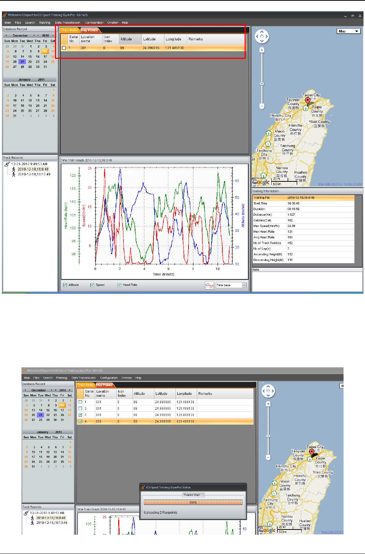This screenshot has height=554, width=365.
Task: Untick the waypoint 4 checkbox in lower window
Action: [x=80, y=421]
